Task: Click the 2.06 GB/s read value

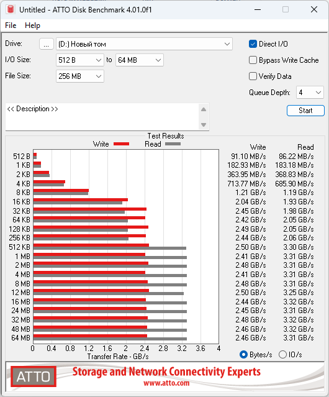Action: [x=299, y=238]
